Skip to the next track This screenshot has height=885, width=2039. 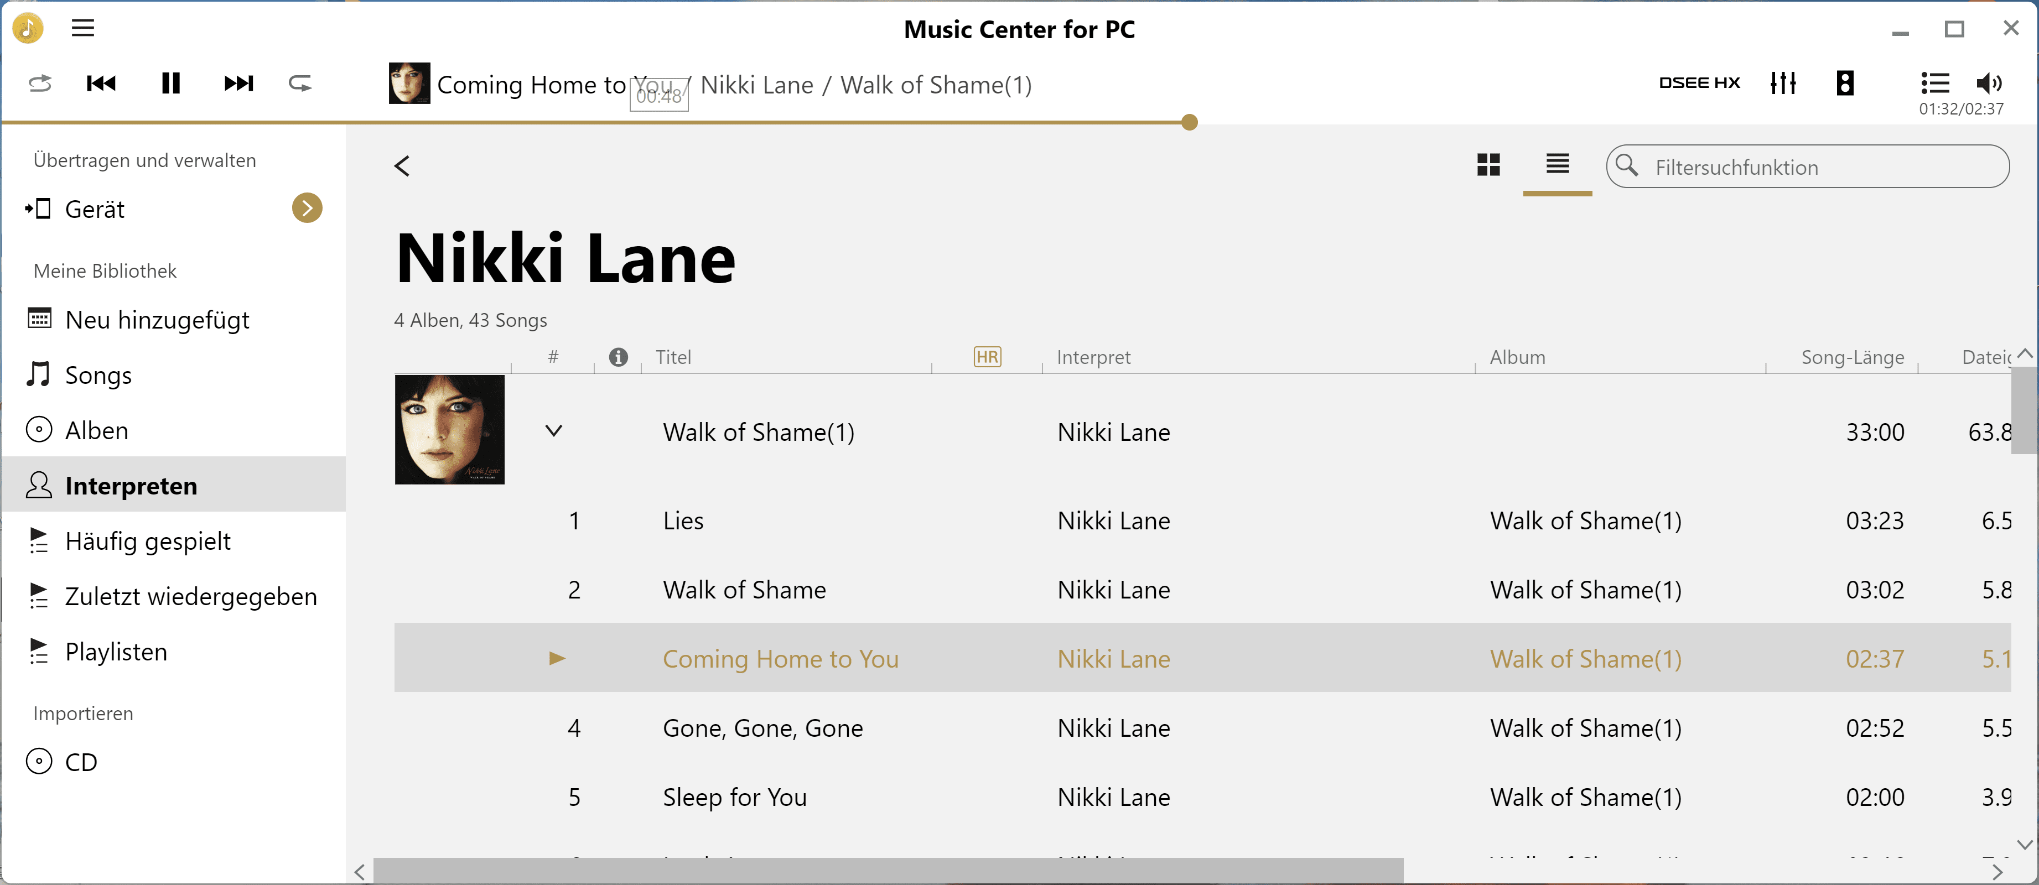coord(238,83)
